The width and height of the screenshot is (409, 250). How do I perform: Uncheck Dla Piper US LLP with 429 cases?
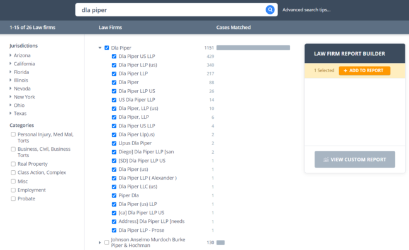click(x=114, y=57)
